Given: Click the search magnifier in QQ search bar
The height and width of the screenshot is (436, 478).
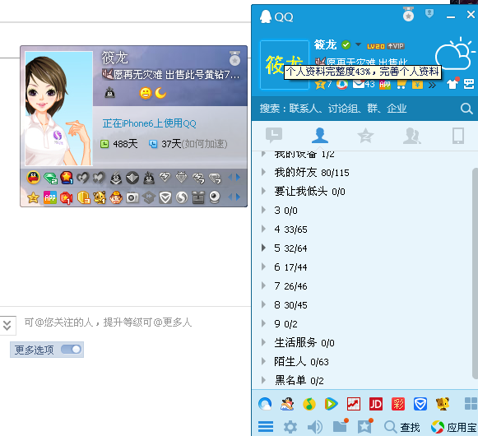Looking at the screenshot, I should (x=466, y=109).
